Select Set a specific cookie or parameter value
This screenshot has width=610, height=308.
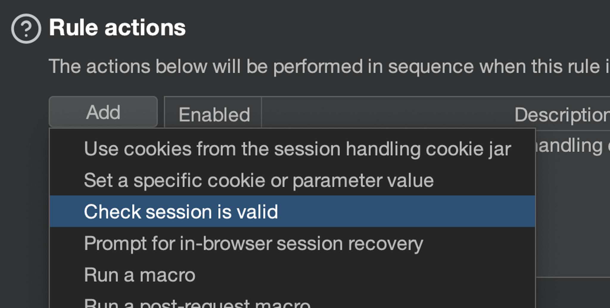pyautogui.click(x=259, y=181)
